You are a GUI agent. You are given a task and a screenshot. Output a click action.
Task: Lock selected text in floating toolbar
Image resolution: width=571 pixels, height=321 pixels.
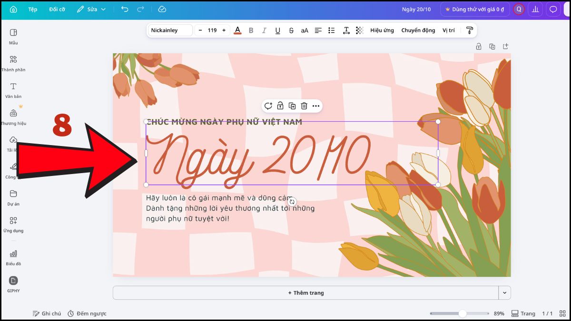click(280, 106)
